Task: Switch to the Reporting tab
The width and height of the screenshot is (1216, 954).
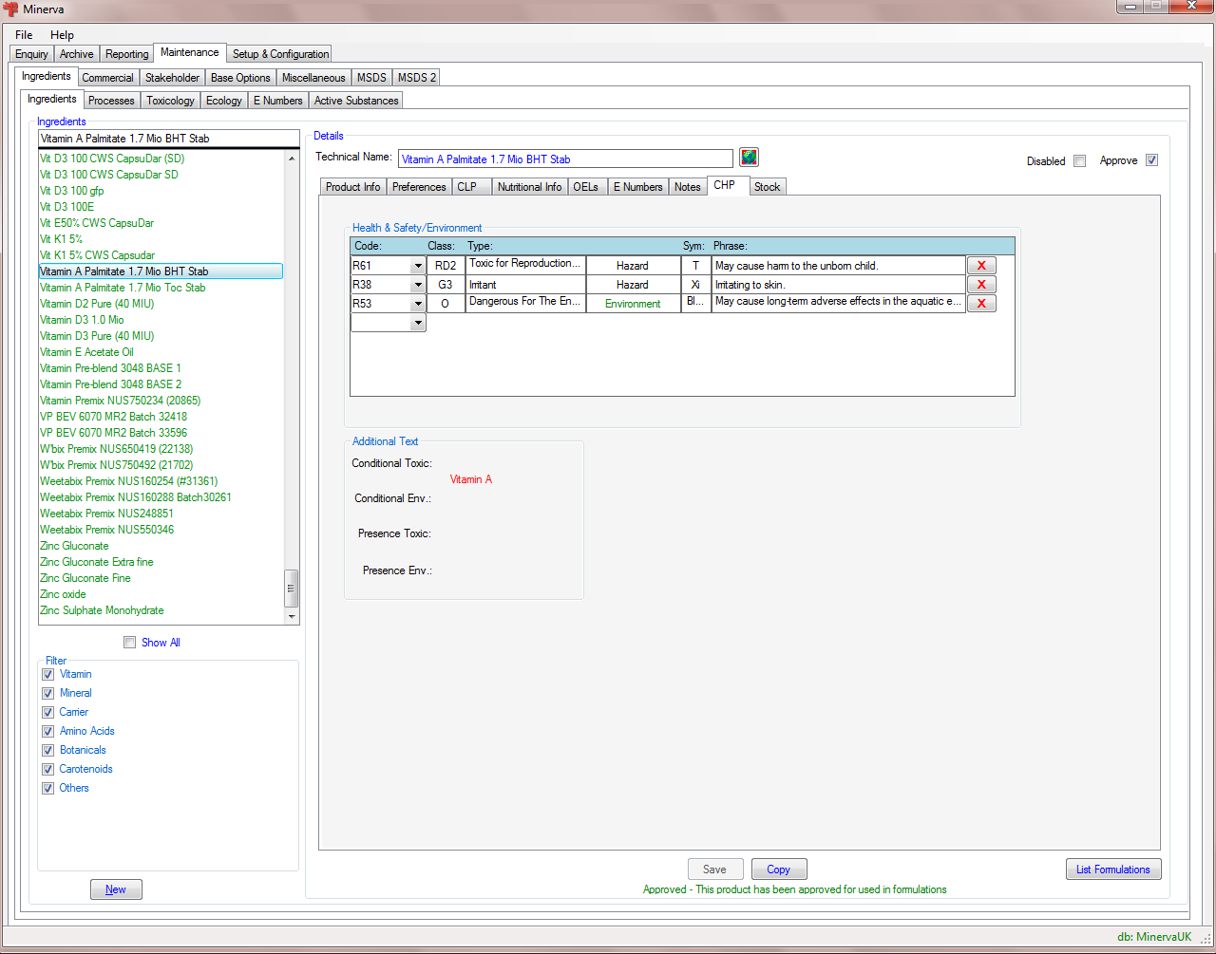Action: tap(127, 54)
